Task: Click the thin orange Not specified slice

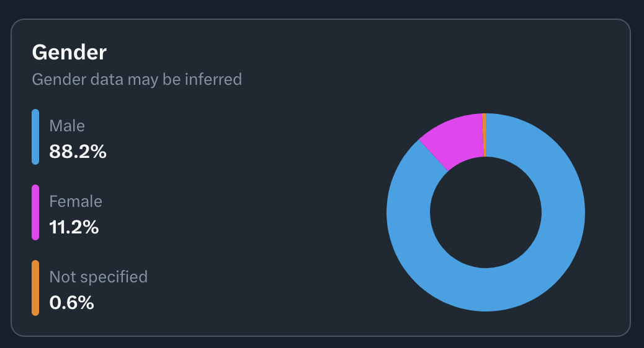Action: pos(484,135)
